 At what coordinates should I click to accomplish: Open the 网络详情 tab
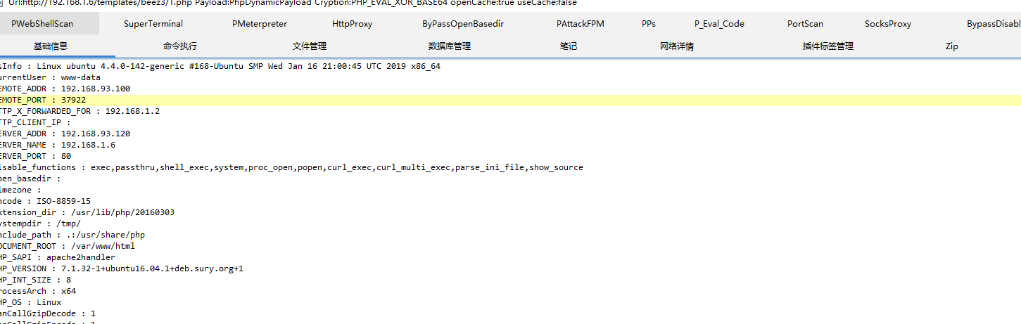[x=677, y=46]
